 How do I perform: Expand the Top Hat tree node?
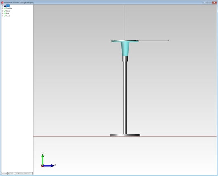coord(2,8)
